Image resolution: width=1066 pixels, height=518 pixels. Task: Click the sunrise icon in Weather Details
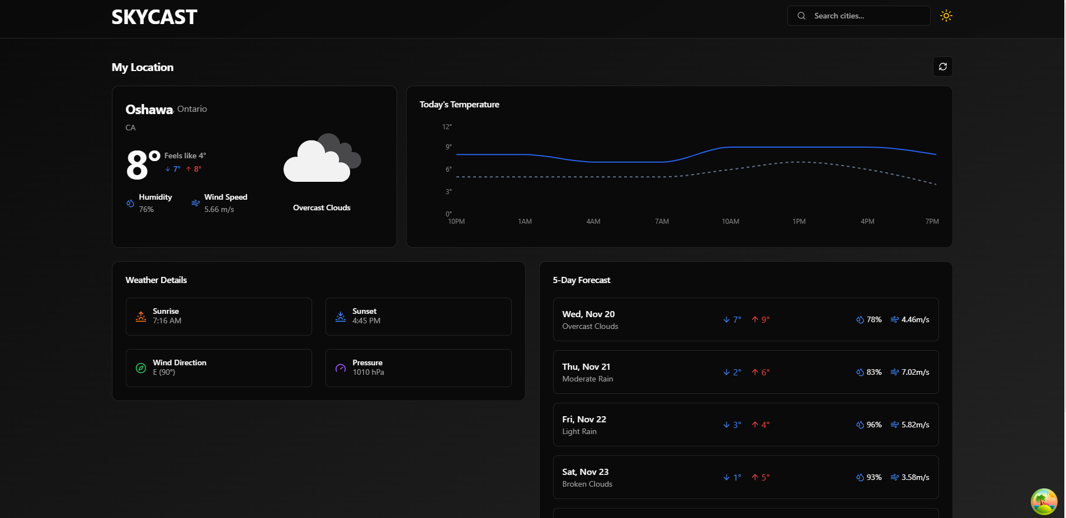141,317
